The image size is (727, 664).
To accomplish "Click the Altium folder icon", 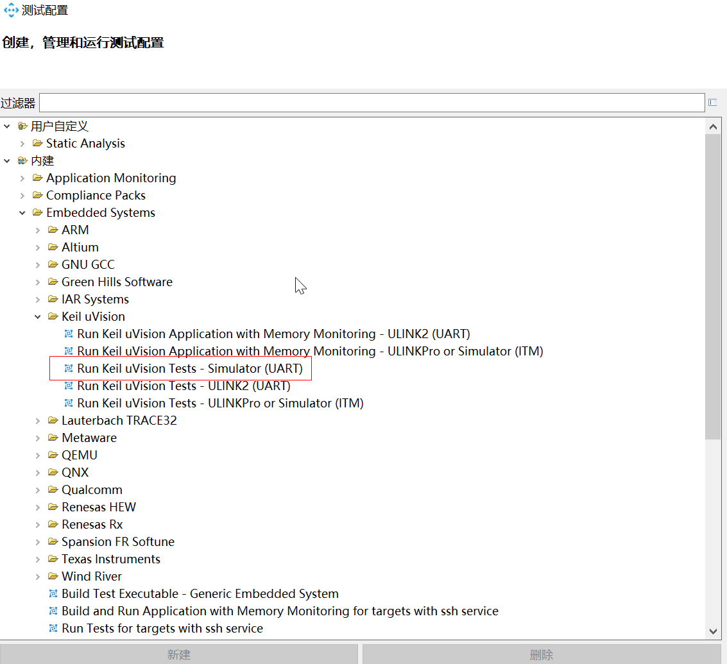I will point(53,247).
